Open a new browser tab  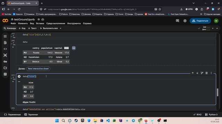pos(42,3)
